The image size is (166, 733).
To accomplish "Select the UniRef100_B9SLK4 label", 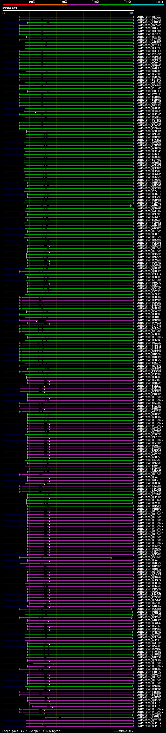I will [149, 105].
